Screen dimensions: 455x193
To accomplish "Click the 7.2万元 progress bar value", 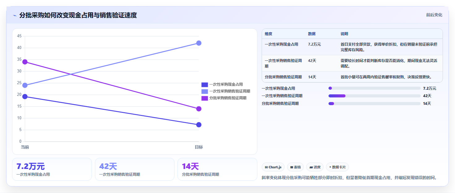I will (x=430, y=88).
